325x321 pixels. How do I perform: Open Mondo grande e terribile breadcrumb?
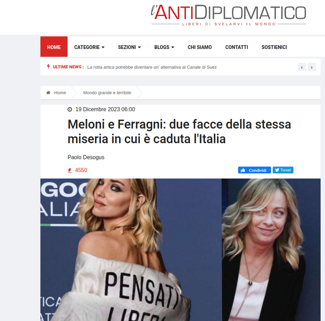107,93
